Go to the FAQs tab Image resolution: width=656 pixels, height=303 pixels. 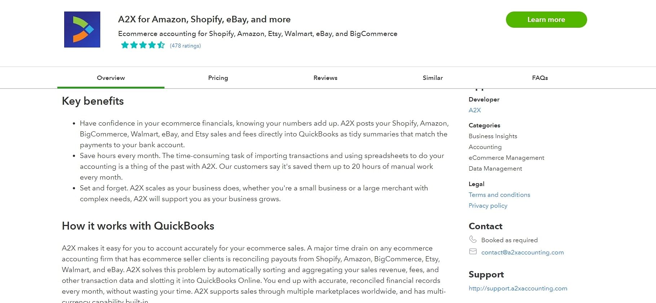click(540, 78)
